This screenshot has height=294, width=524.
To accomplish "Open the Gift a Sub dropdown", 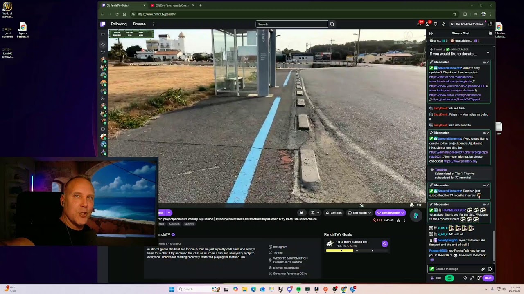I will pyautogui.click(x=370, y=213).
